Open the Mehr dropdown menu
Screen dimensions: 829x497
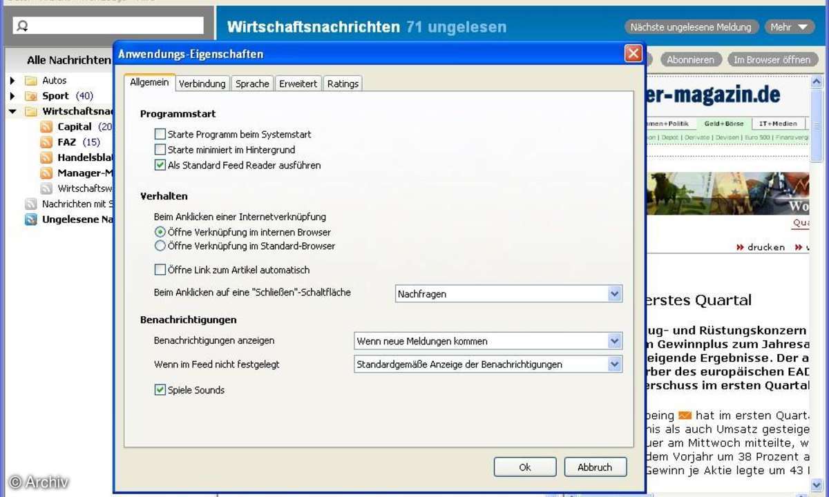pyautogui.click(x=790, y=27)
